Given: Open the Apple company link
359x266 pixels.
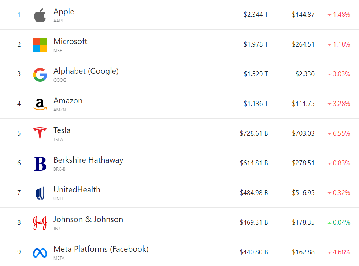Looking at the screenshot, I should (x=64, y=12).
